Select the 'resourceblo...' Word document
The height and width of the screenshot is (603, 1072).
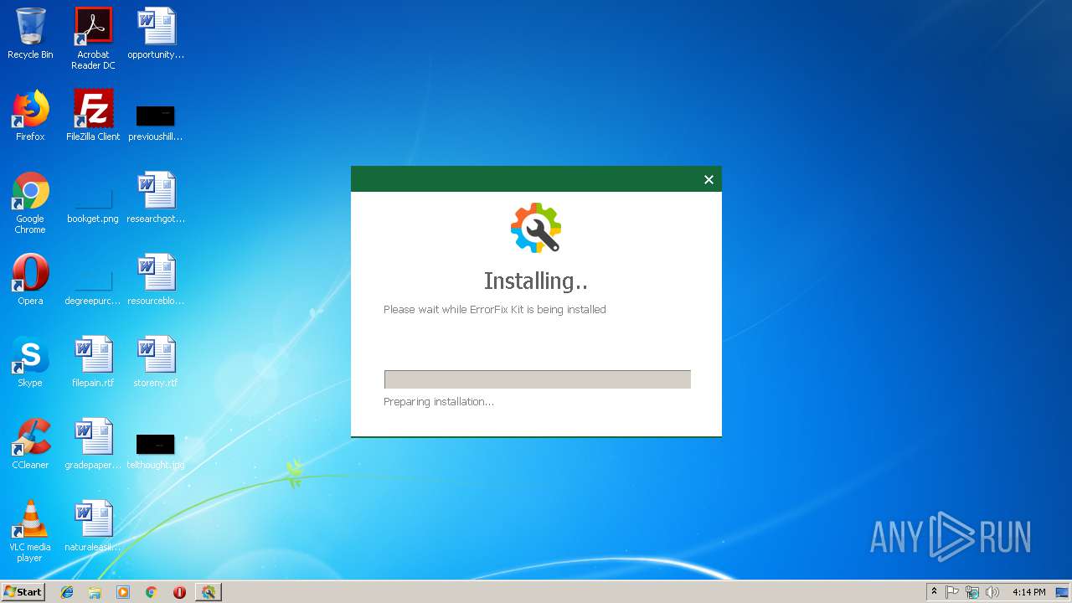[x=156, y=280]
